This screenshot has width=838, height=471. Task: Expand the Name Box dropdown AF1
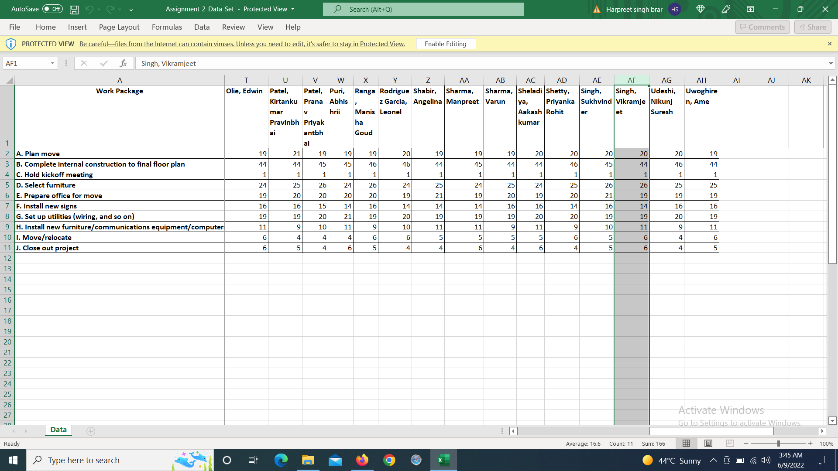(x=51, y=63)
